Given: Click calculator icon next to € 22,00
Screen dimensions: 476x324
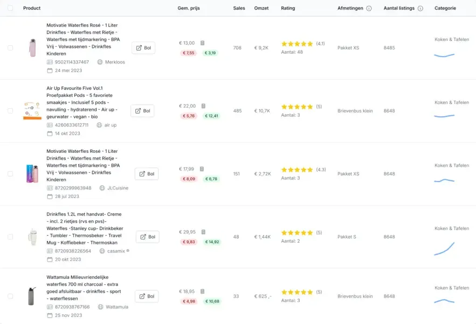Looking at the screenshot, I should point(203,106).
